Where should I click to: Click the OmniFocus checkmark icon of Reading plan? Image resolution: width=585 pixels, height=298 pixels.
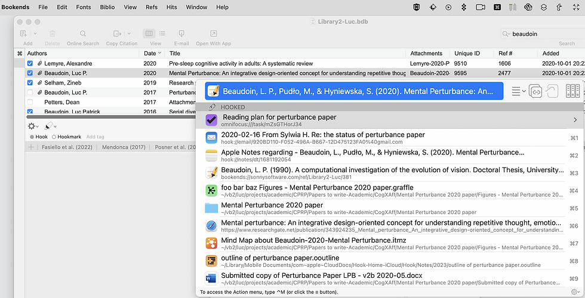211,120
